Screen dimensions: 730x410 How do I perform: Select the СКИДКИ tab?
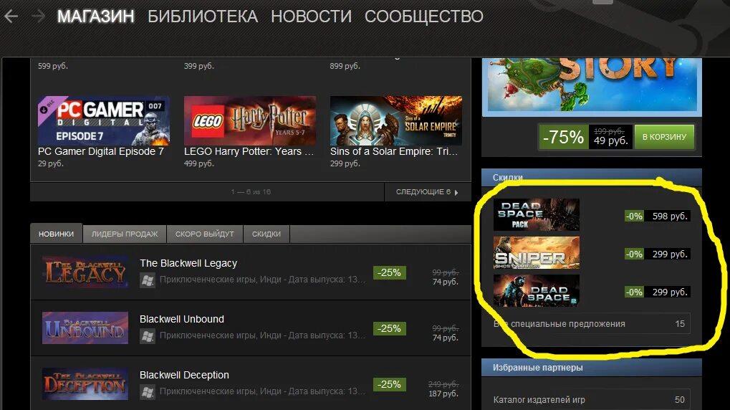pos(266,234)
